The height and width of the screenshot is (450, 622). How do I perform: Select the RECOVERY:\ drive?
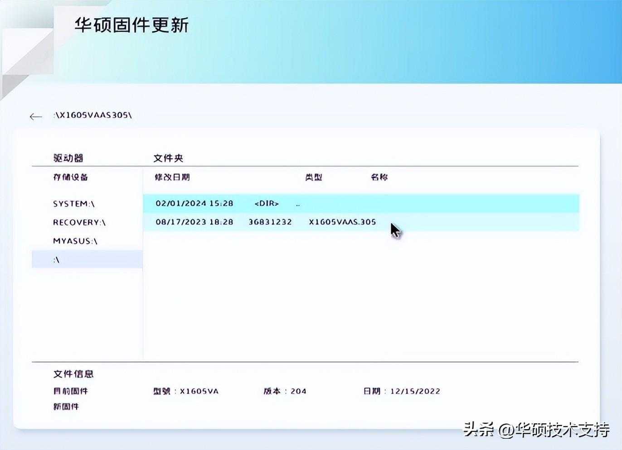pyautogui.click(x=79, y=222)
